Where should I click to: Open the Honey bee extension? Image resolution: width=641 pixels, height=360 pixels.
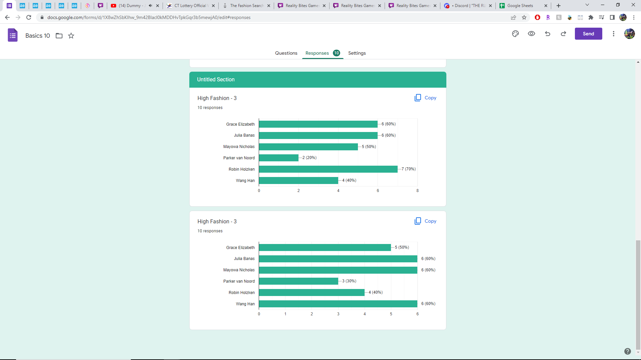pyautogui.click(x=570, y=17)
